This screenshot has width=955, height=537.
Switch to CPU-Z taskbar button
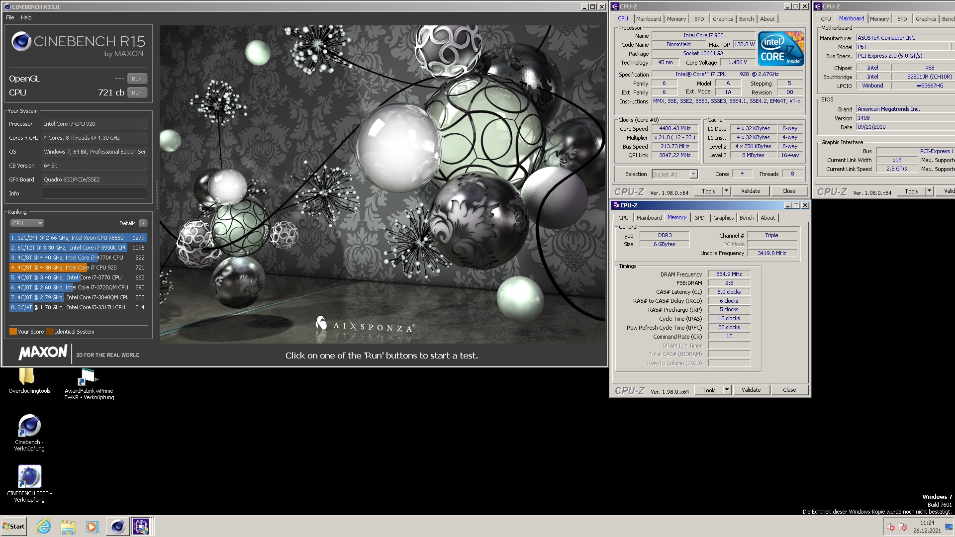tap(140, 527)
